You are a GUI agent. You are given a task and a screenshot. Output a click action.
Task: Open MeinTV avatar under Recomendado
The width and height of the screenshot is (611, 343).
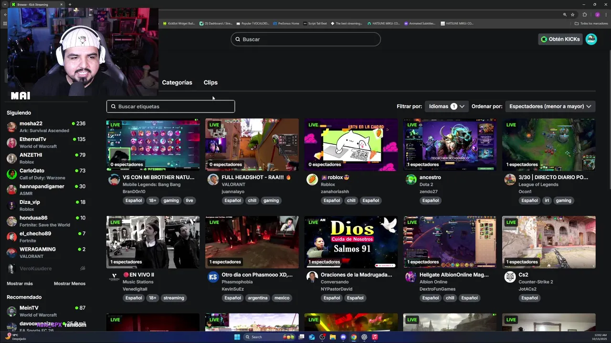pos(11,312)
